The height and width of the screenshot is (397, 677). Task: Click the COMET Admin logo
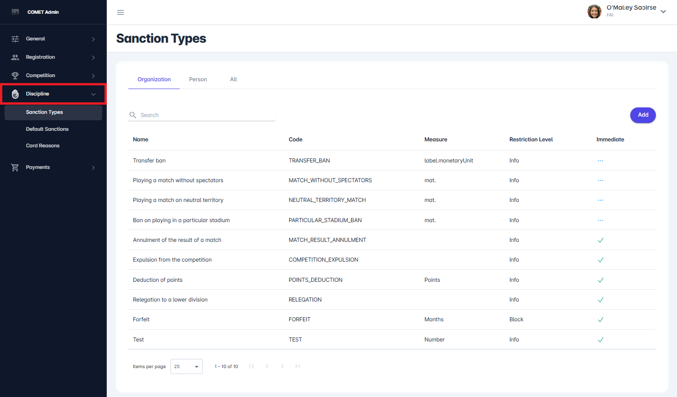15,12
